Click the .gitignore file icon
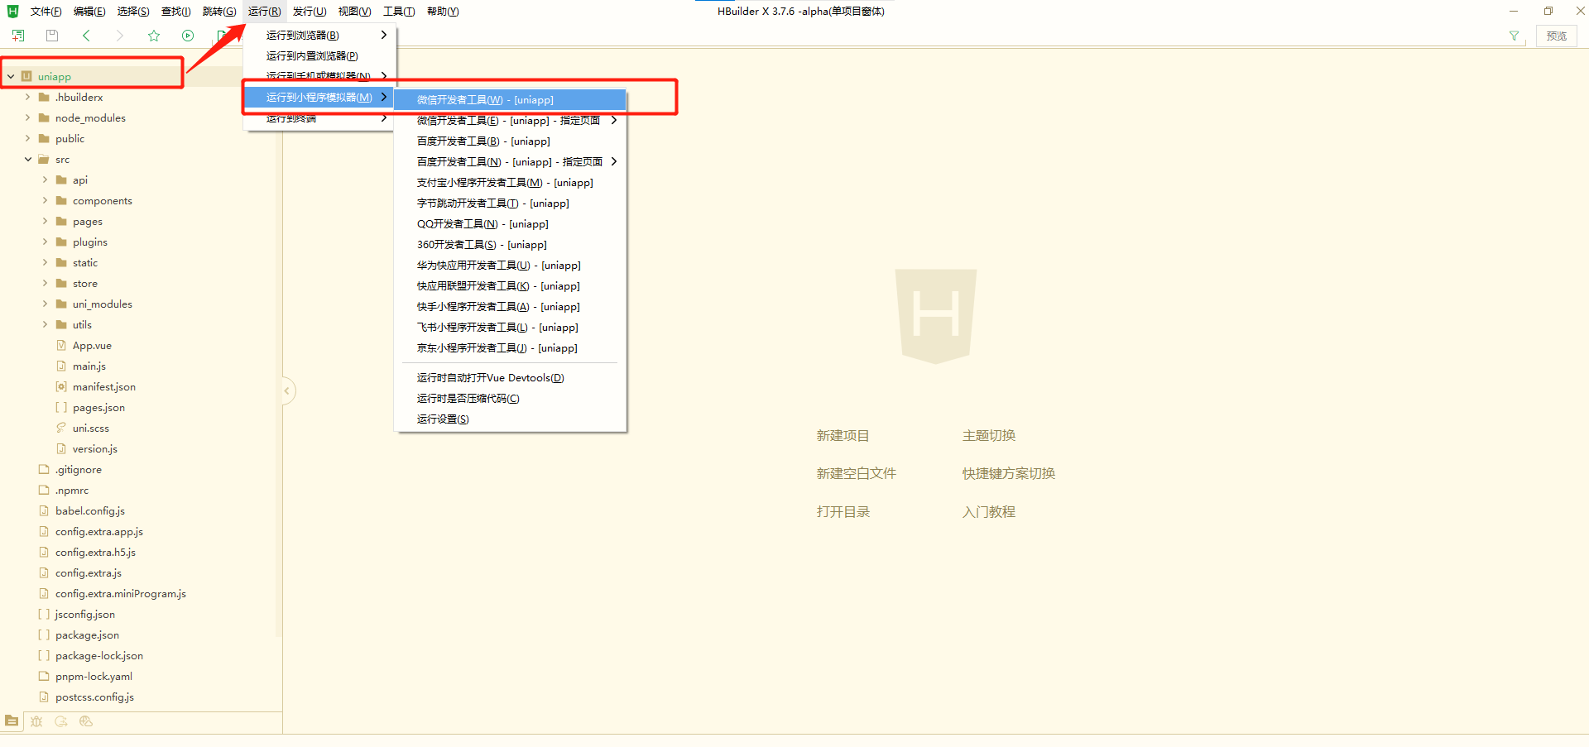The height and width of the screenshot is (747, 1589). 44,470
